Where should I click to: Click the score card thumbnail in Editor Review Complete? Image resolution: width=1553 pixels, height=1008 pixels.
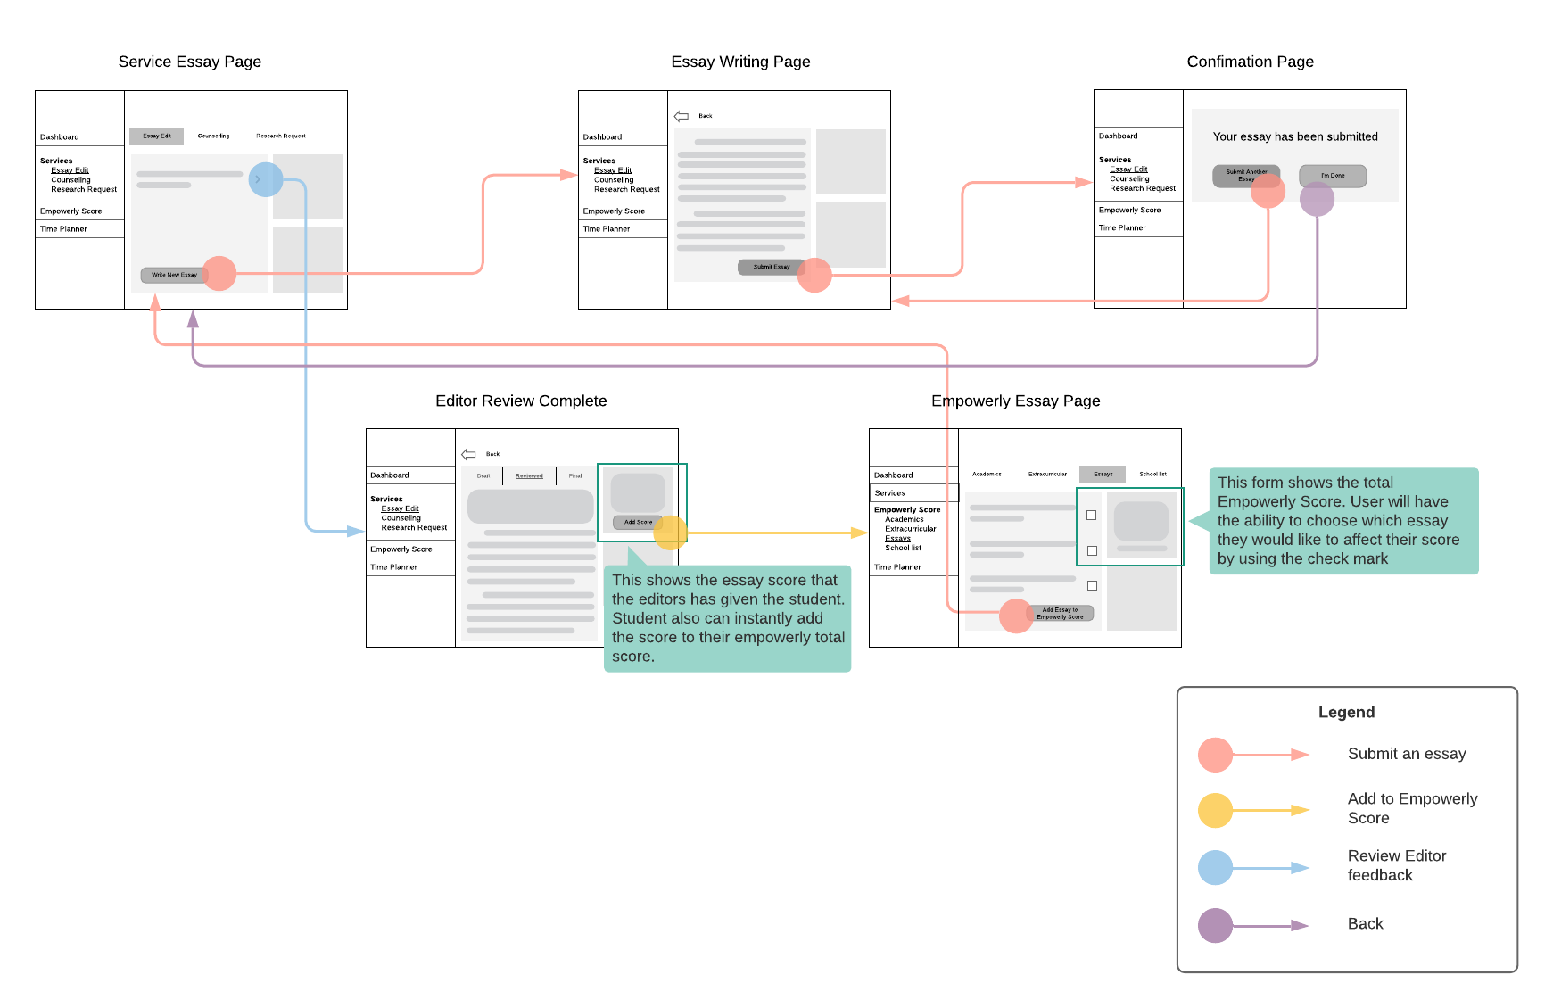638,492
